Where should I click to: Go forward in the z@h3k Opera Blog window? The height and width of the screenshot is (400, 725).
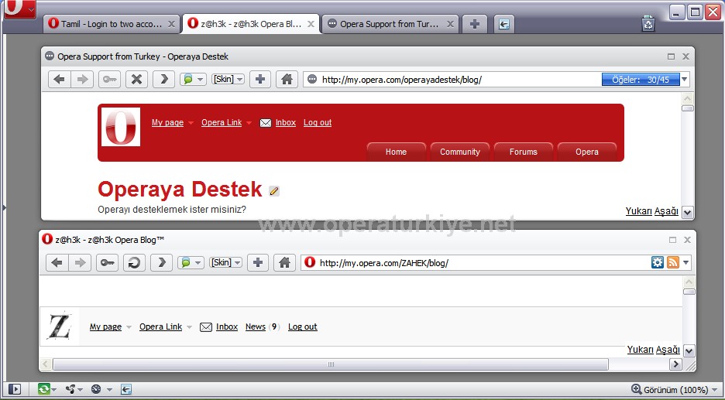pyautogui.click(x=80, y=263)
